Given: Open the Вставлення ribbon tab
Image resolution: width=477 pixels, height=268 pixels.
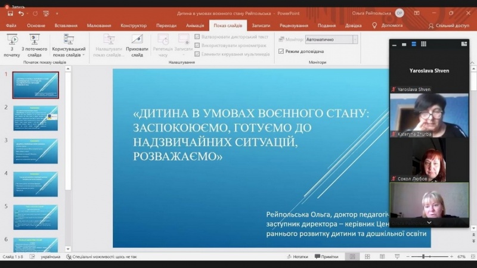Looking at the screenshot, I should (x=66, y=26).
